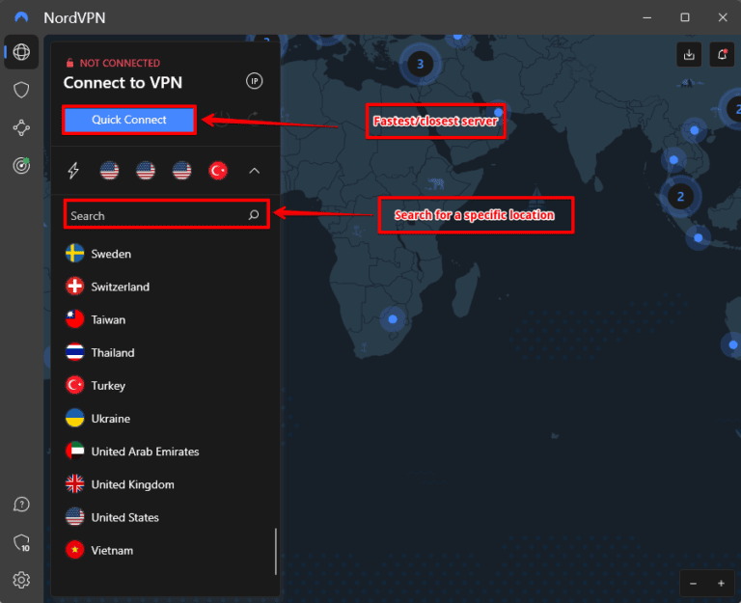Click the Search locations field

point(154,215)
